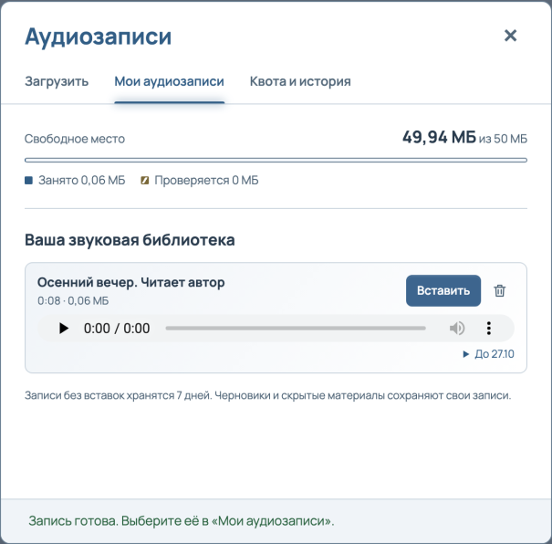This screenshot has height=544, width=552.
Task: Play the Осенний вечер audio
Action: tap(64, 329)
